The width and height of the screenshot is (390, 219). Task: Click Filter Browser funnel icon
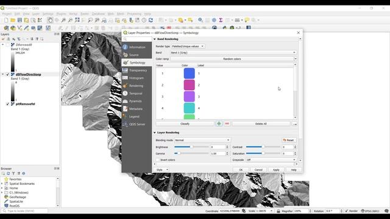(x=13, y=173)
